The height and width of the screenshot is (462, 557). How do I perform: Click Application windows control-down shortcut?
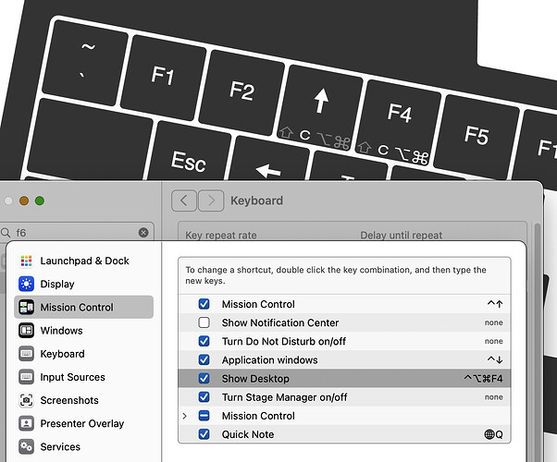(x=495, y=359)
